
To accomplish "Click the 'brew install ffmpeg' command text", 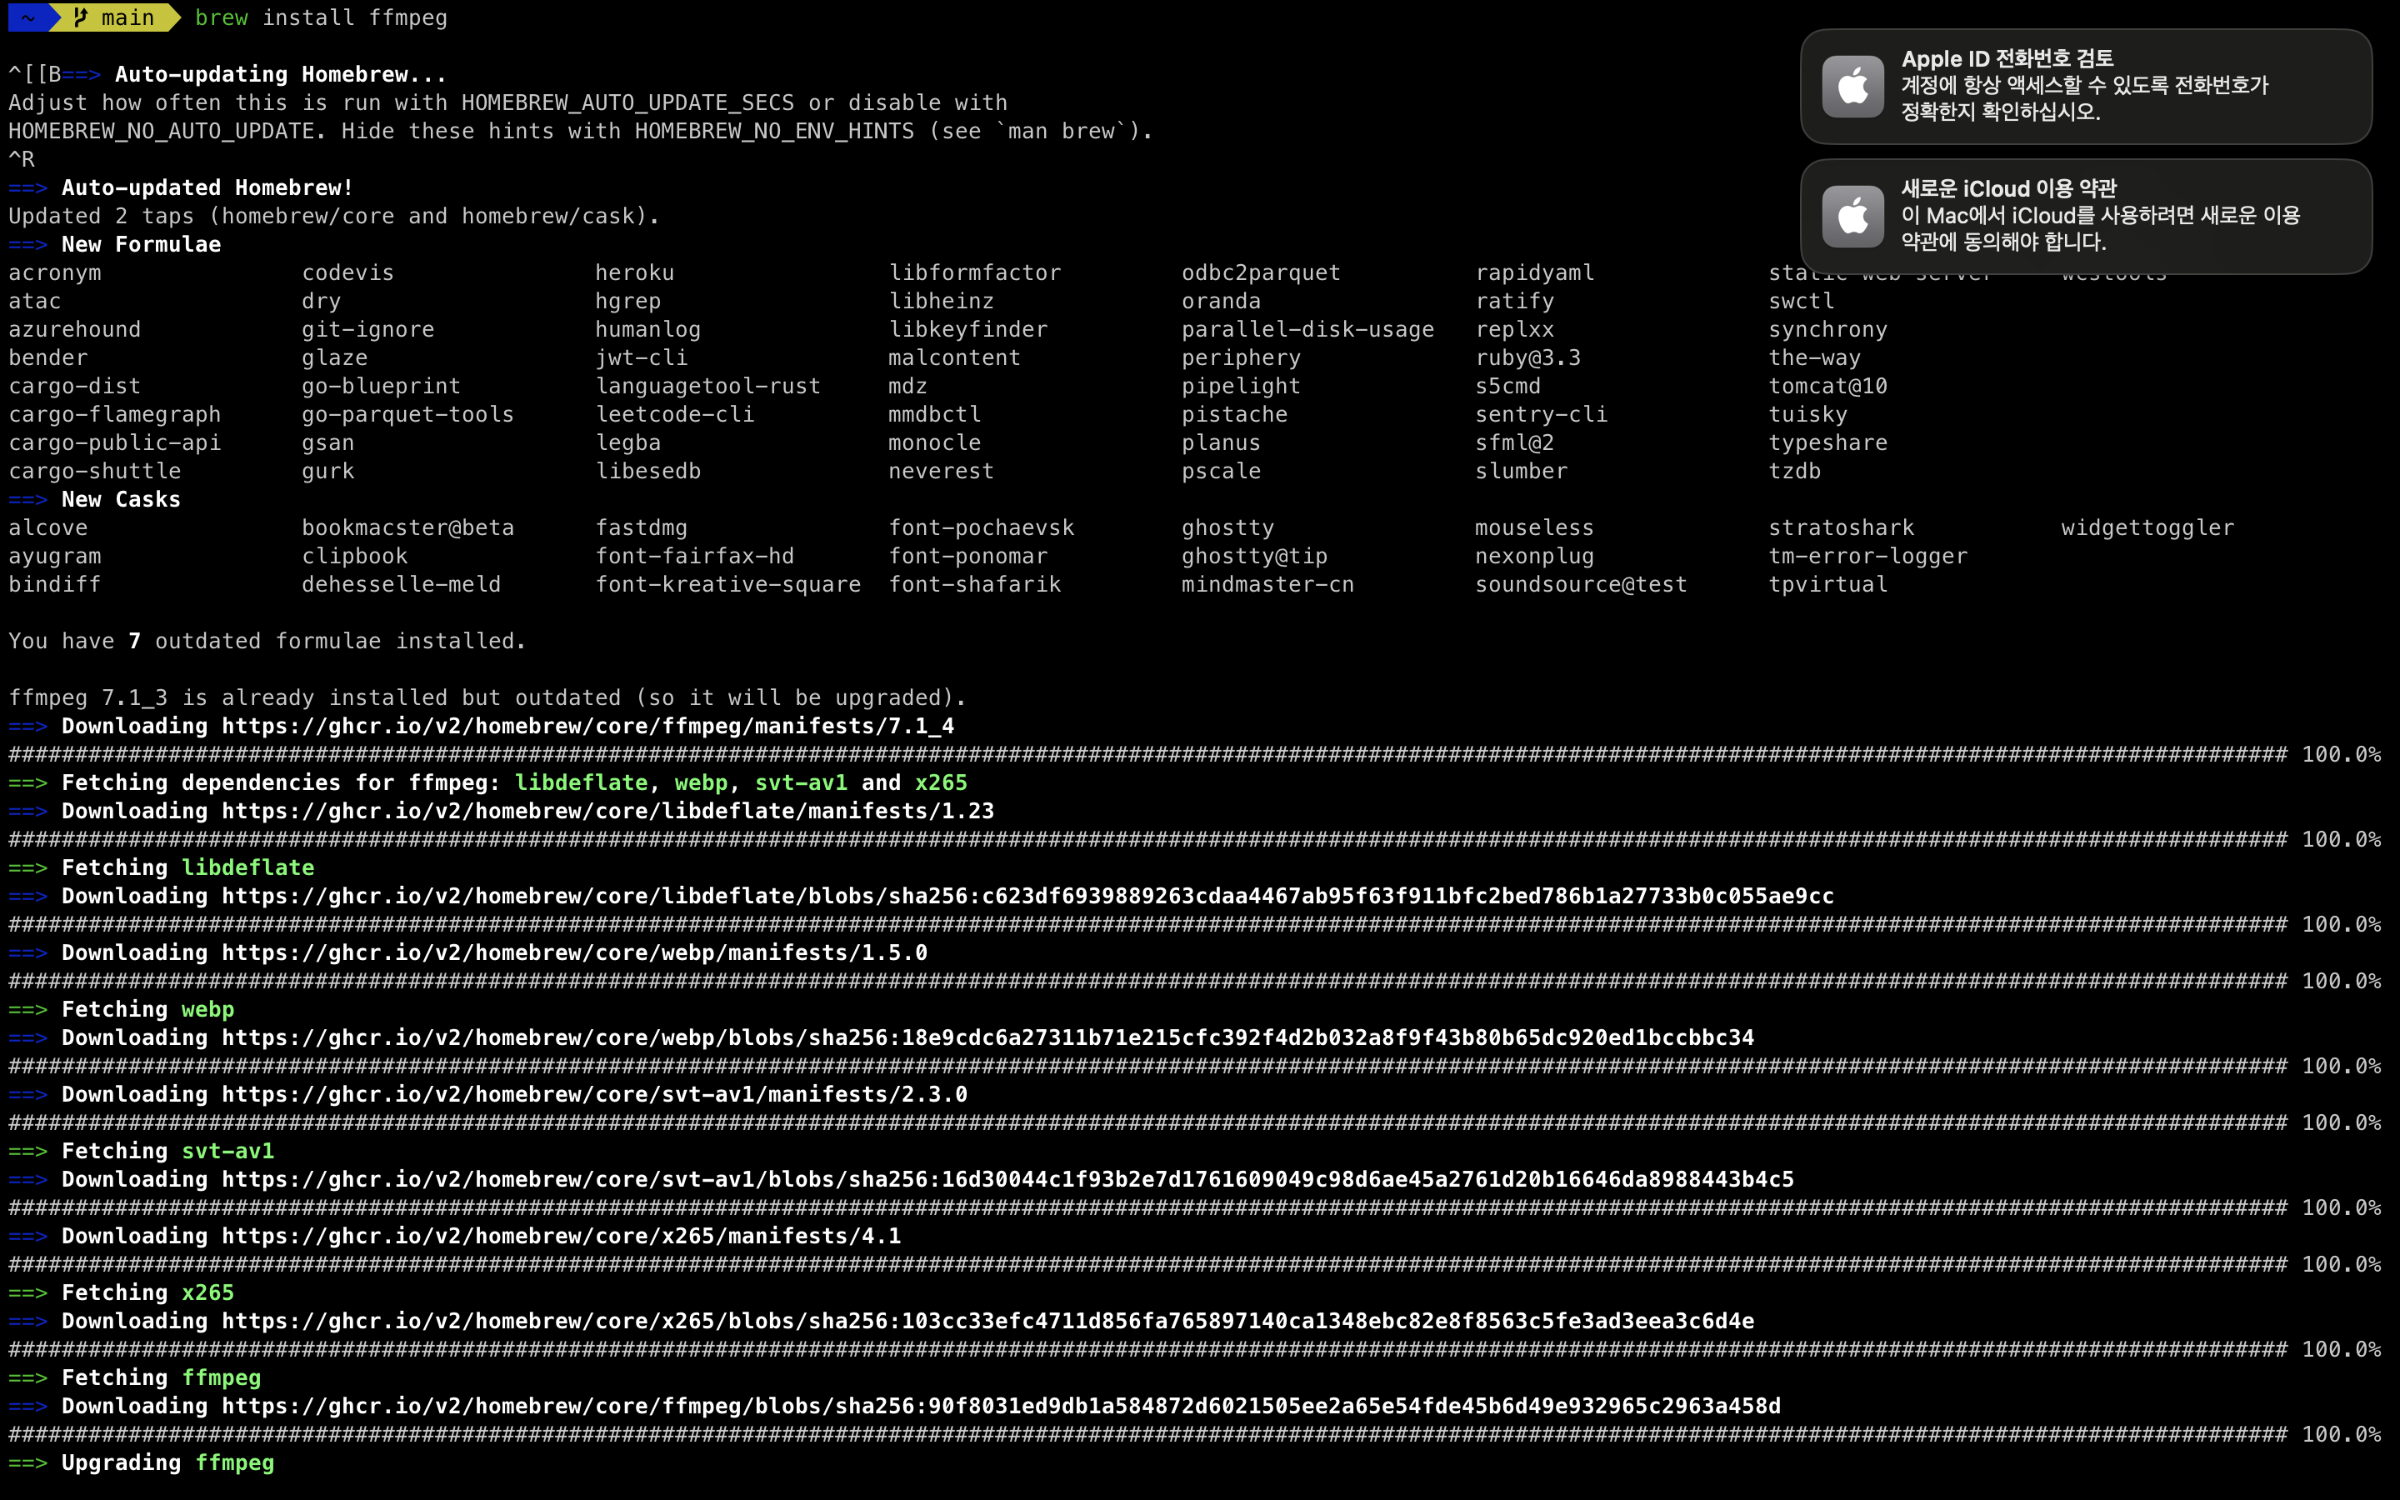I will click(322, 17).
